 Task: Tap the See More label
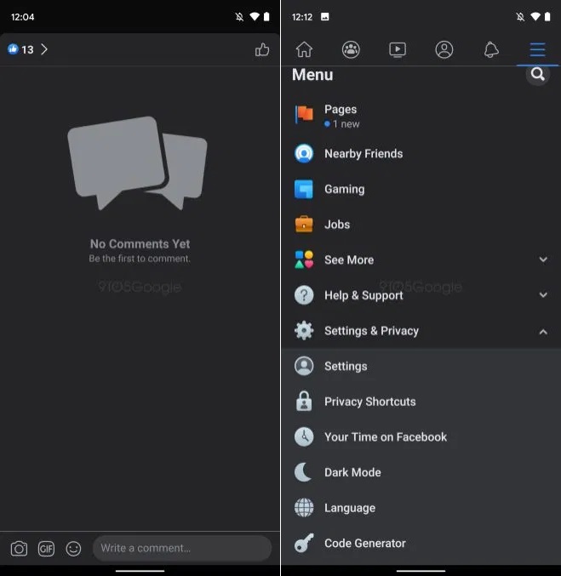[x=349, y=259]
